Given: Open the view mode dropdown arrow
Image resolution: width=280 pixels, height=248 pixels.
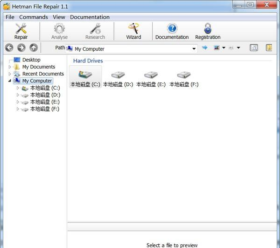Looking at the screenshot, I should coord(224,48).
